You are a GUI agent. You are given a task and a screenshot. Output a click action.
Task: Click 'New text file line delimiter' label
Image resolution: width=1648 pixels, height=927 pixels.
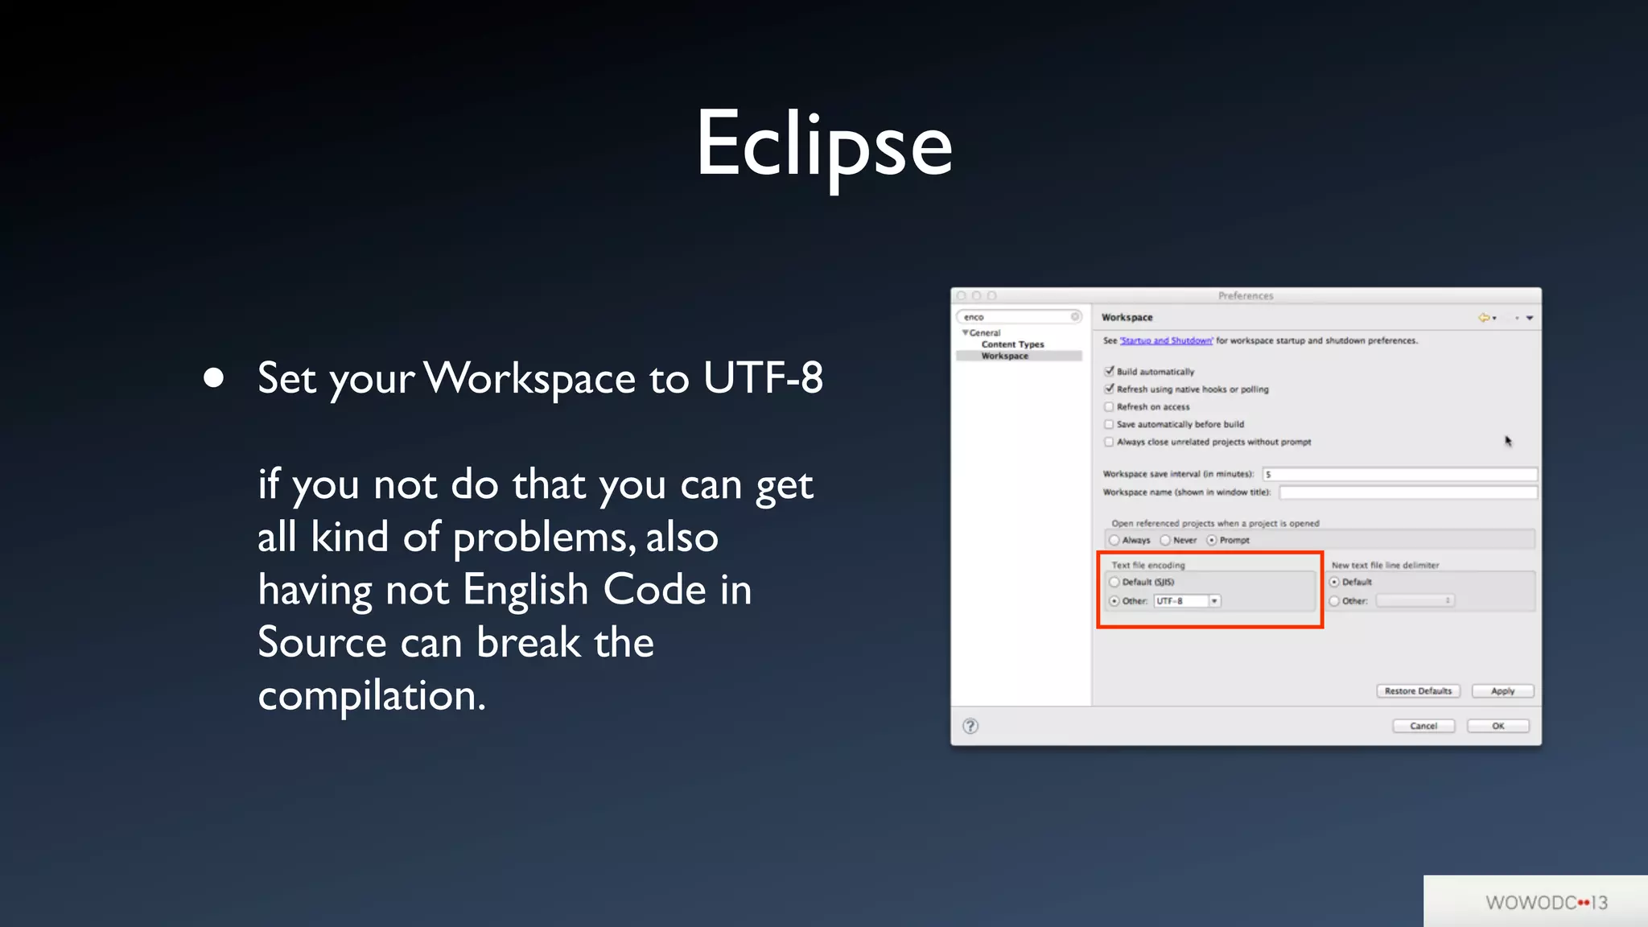[1385, 566]
